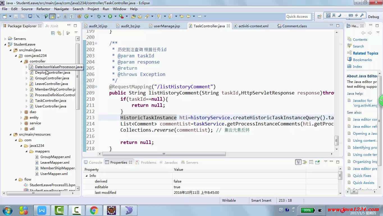Click the Debug bug toolbar icon
The image size is (383, 216).
(x=99, y=16)
